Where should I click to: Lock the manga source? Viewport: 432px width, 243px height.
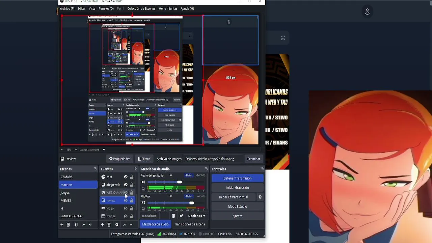pyautogui.click(x=132, y=216)
